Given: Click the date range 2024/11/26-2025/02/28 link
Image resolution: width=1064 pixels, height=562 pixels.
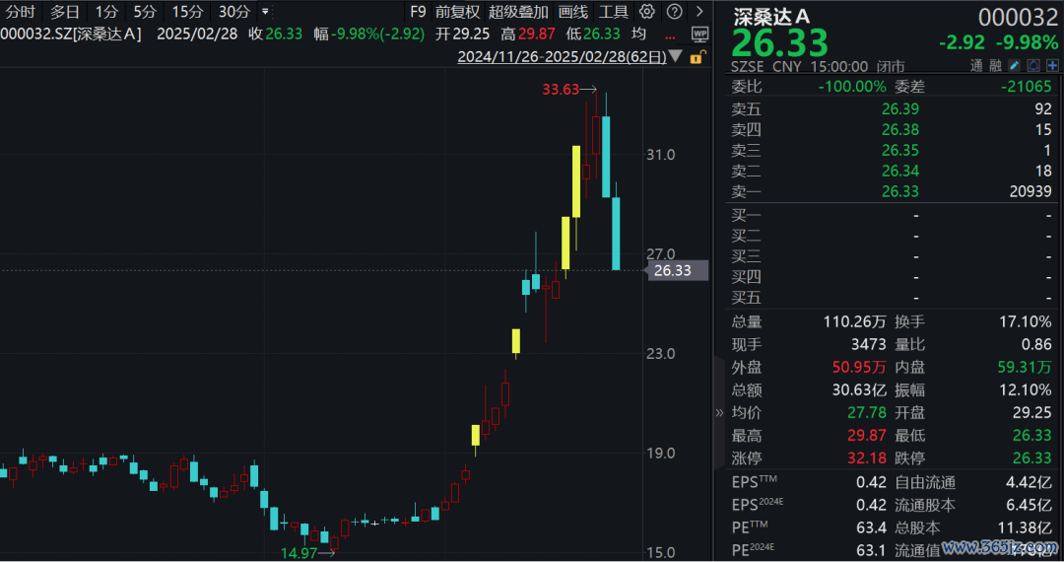Looking at the screenshot, I should [562, 57].
